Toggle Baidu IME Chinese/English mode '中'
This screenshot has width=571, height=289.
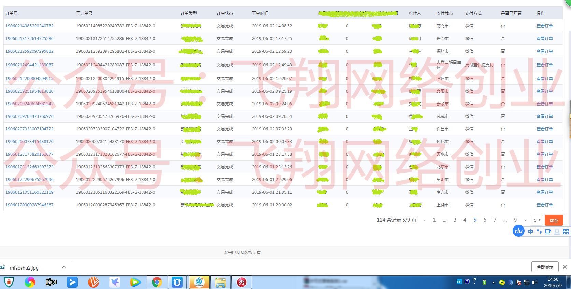(x=530, y=232)
